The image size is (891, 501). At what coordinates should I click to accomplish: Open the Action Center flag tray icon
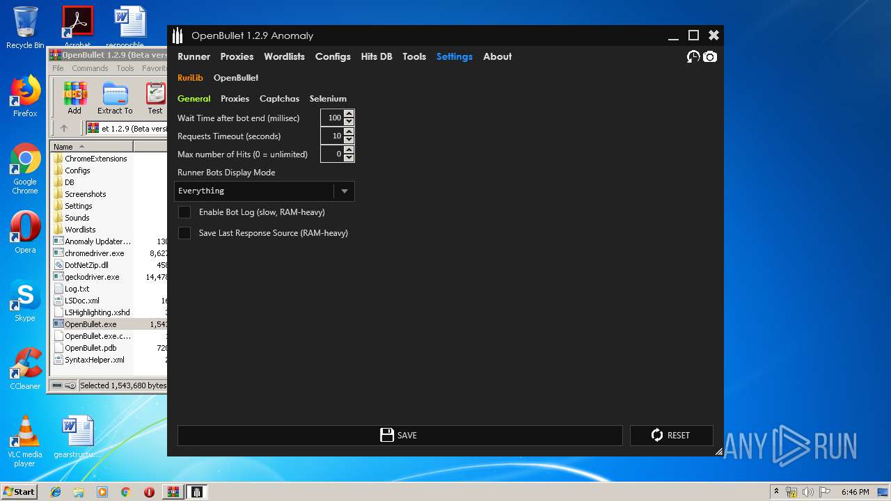[x=824, y=492]
